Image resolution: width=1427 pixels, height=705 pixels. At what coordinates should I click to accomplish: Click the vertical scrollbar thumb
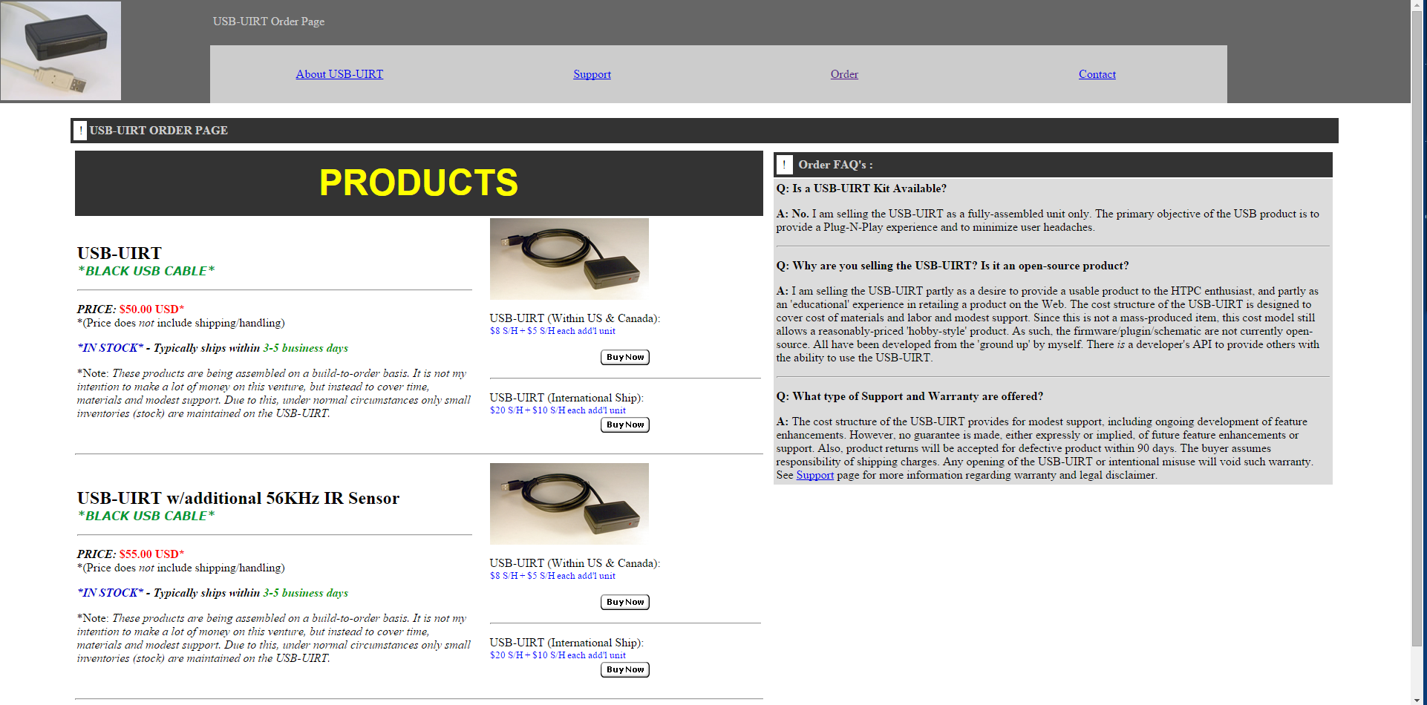tap(1418, 327)
